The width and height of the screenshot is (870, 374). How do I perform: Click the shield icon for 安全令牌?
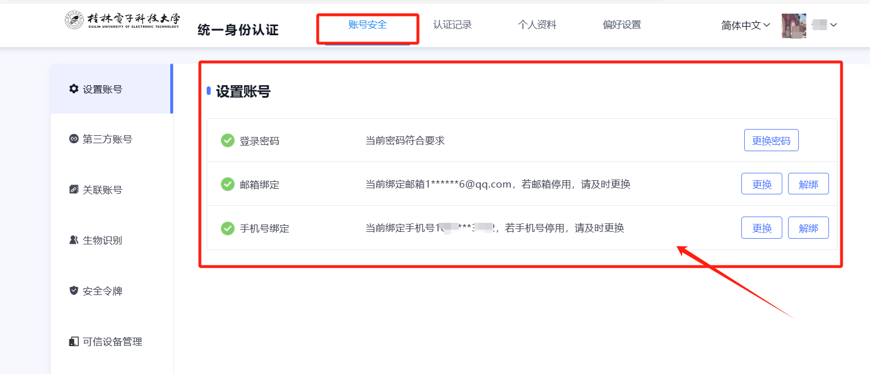73,291
